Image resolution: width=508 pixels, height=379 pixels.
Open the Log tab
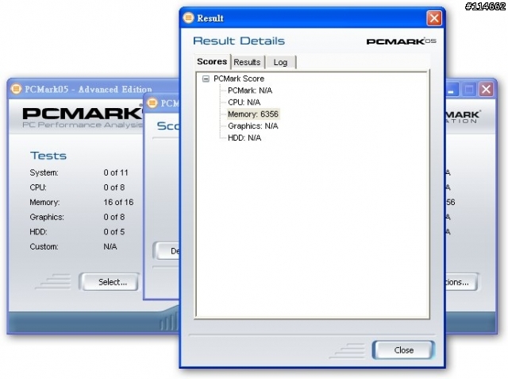coord(280,62)
